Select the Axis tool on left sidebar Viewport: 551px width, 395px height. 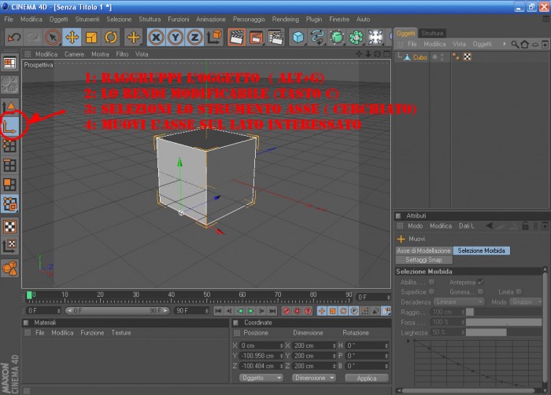point(9,126)
